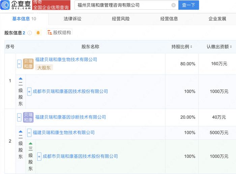Click the 查一下 search button

[188, 5]
